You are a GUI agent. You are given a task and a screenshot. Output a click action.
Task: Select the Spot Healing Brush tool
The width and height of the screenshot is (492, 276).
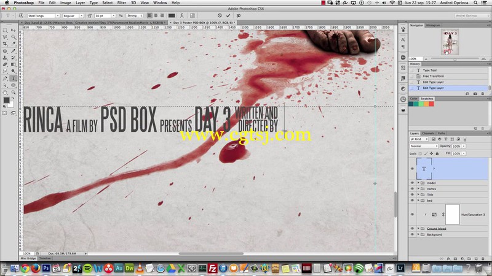5,51
